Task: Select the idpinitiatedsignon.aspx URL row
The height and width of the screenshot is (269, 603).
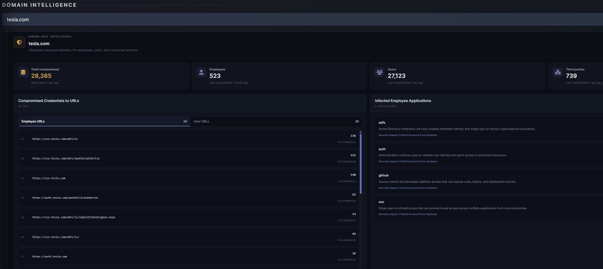Action: [188, 217]
